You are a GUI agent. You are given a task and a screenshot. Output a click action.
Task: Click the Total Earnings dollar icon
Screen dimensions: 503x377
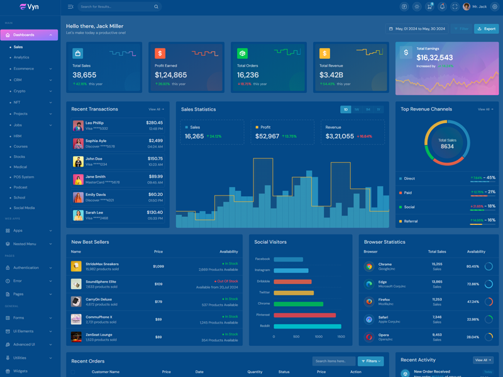point(406,53)
